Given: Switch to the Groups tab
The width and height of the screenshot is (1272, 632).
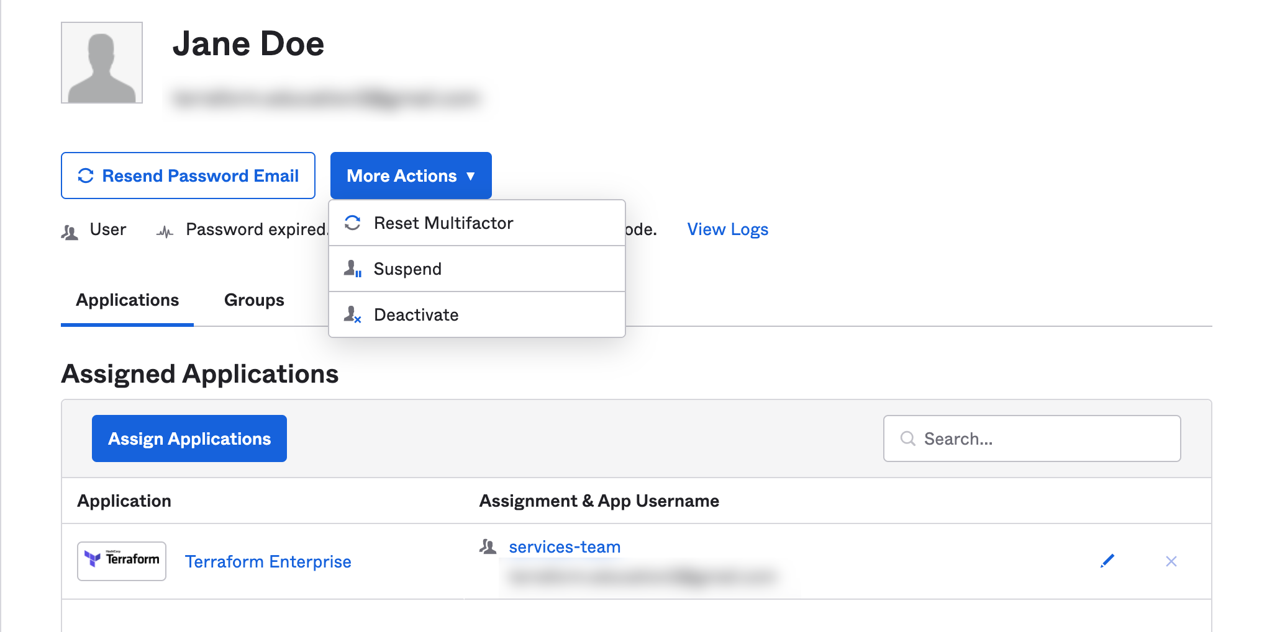Looking at the screenshot, I should [x=254, y=300].
